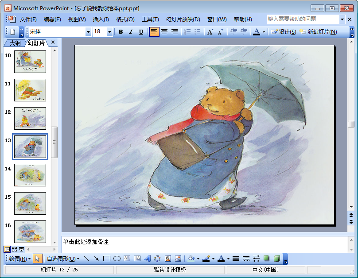Viewport: 358px width, 278px height.
Task: Toggle numbered list formatting
Action: 187,32
